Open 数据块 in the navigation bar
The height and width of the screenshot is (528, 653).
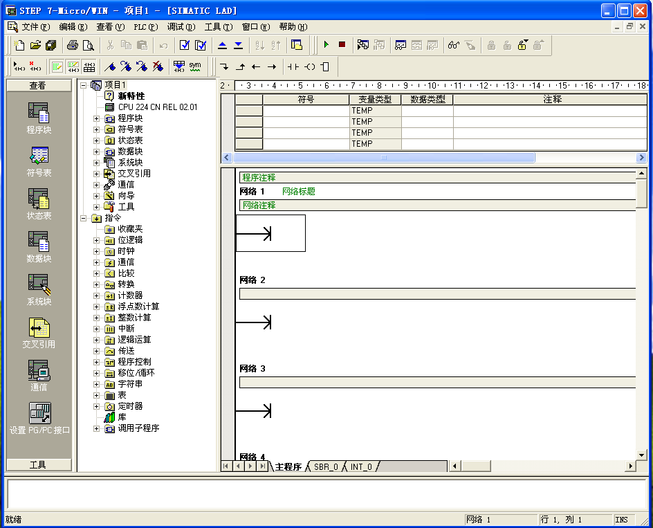click(39, 247)
